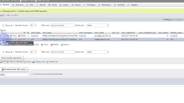Open the lower Number of rows dropdown
This screenshot has width=184, height=103.
click(33, 52)
